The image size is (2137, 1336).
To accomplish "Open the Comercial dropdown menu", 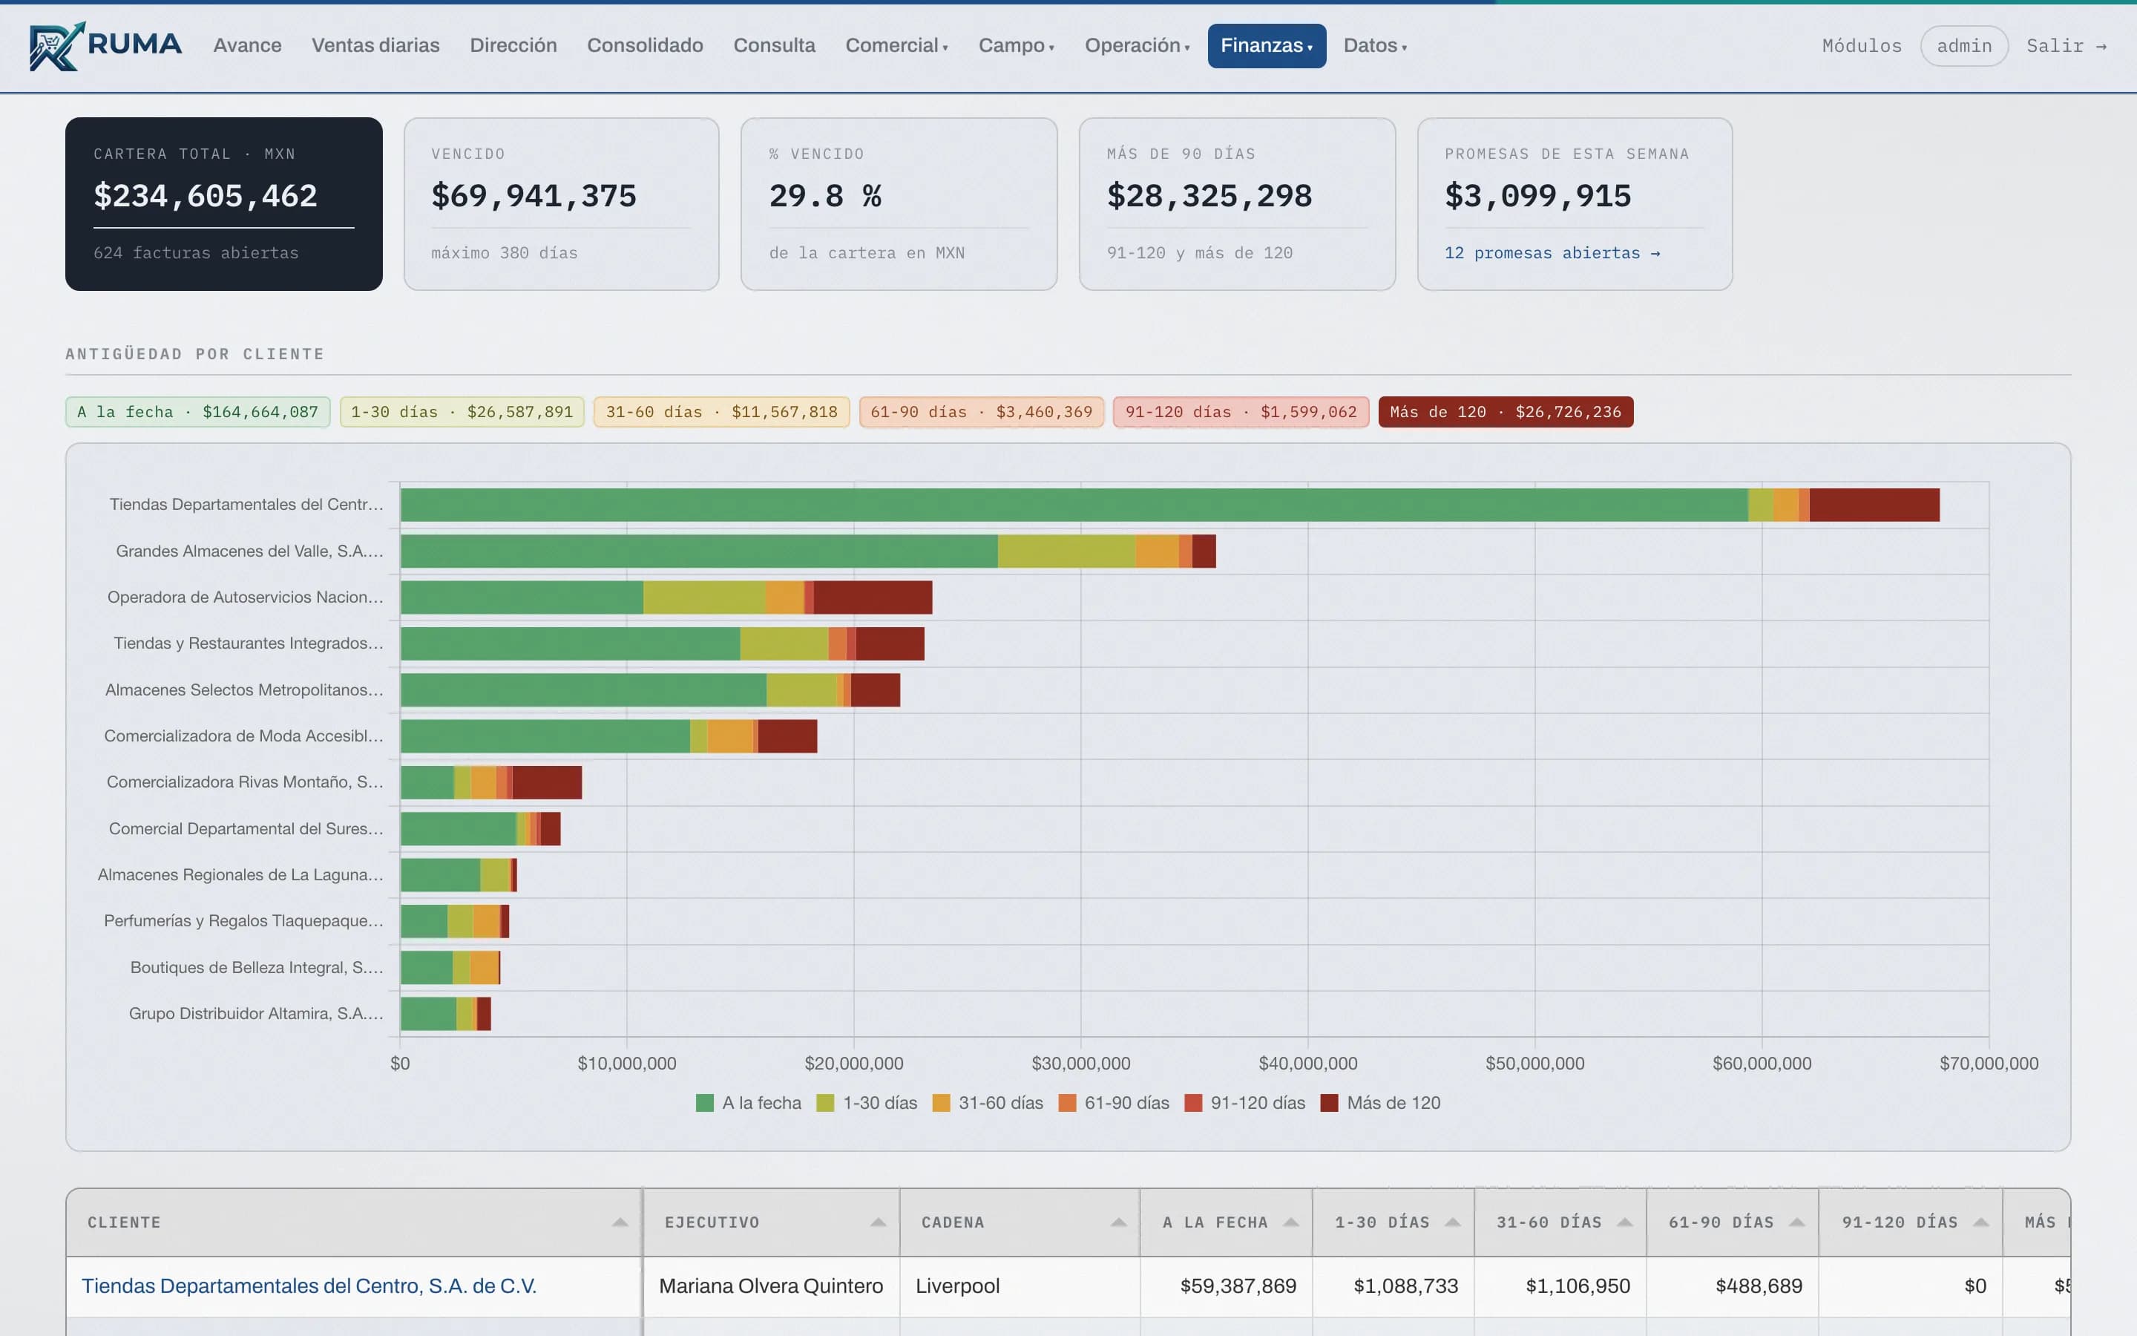I will pos(896,46).
